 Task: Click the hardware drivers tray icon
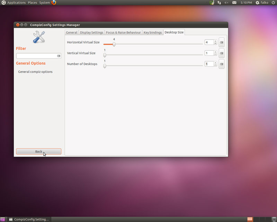(212, 2)
